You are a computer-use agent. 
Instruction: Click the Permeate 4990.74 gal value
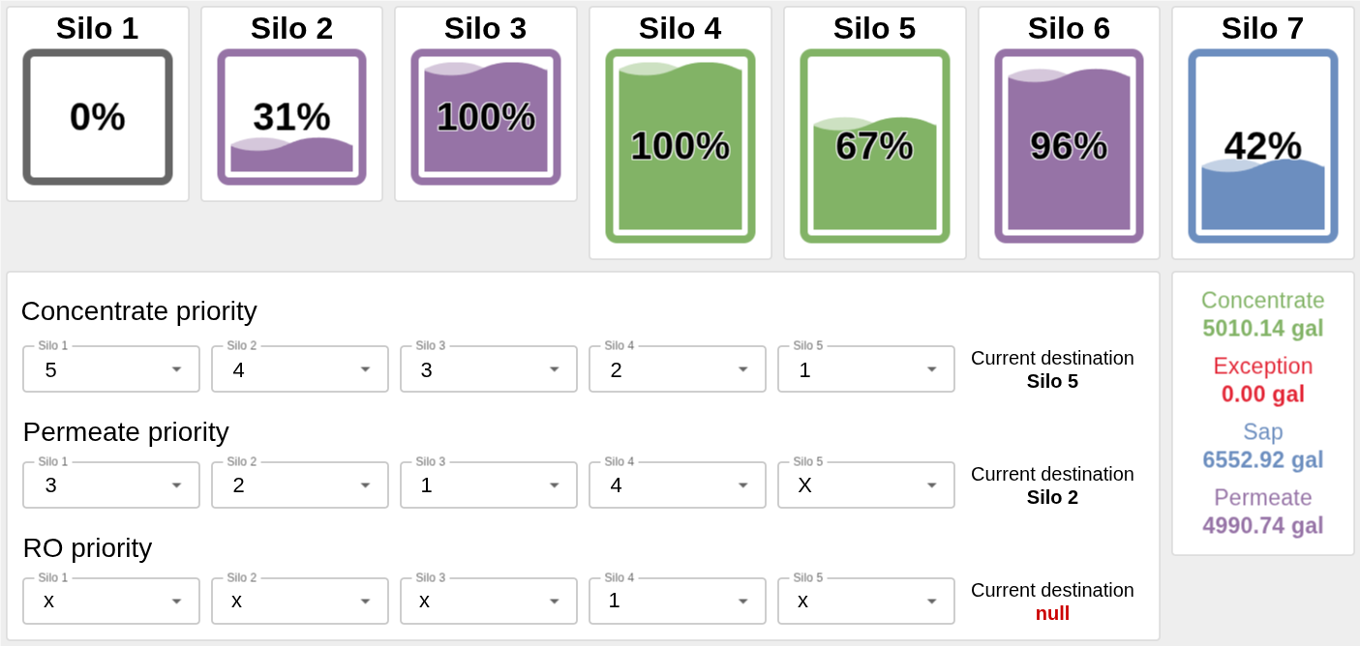(x=1263, y=526)
